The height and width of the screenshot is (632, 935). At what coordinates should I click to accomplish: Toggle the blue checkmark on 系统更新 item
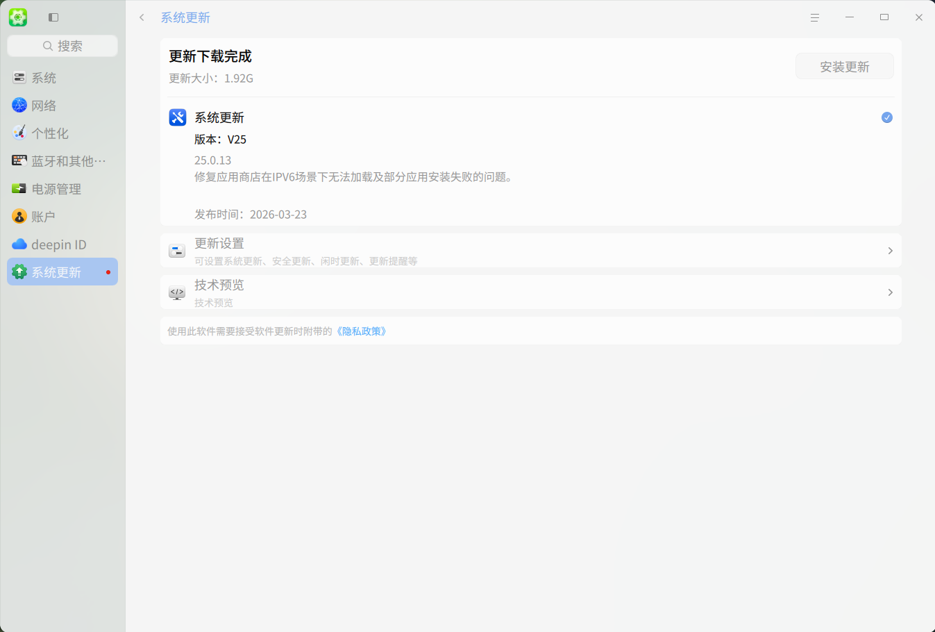886,117
